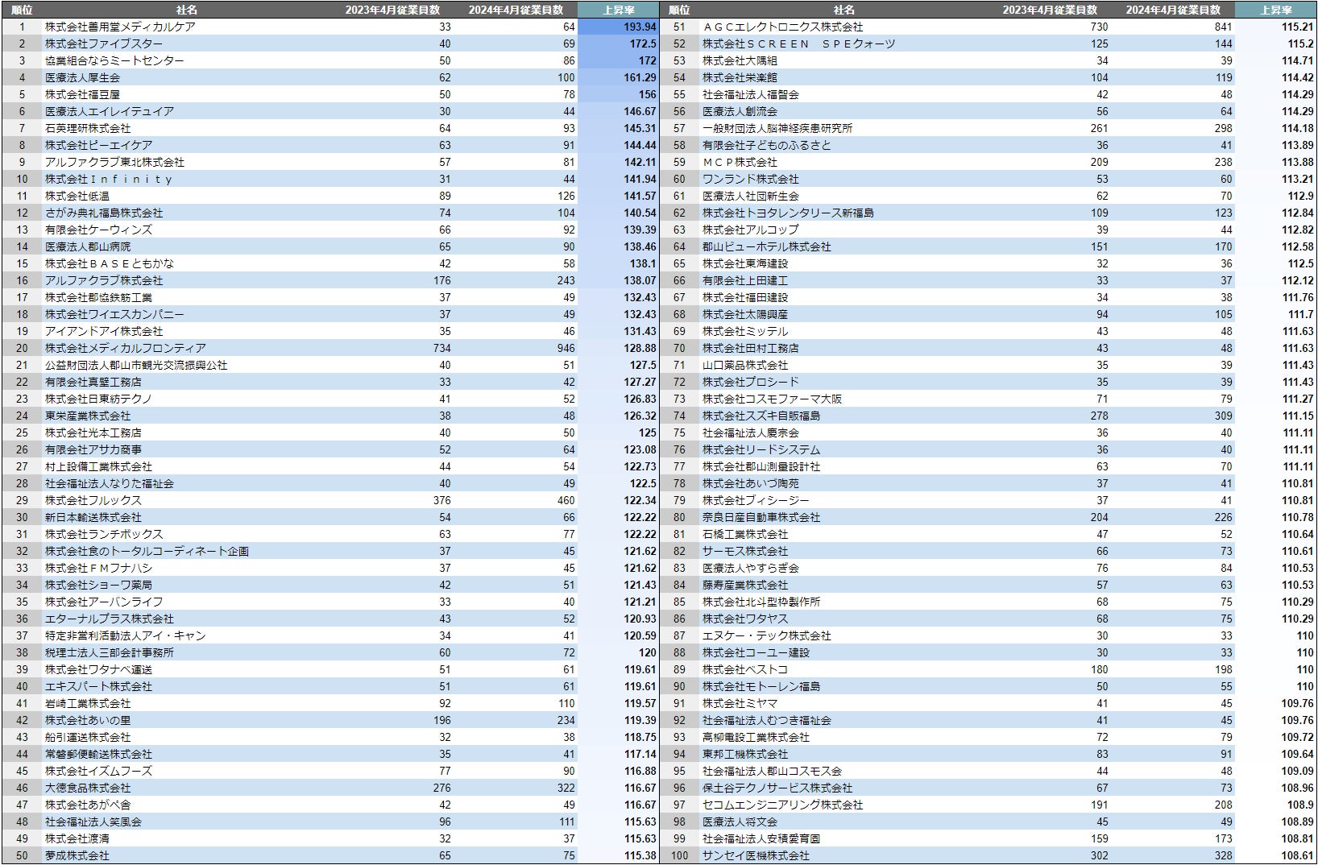The width and height of the screenshot is (1318, 865).
Task: Click 東栄産業株式会社 entry
Action: pos(88,416)
